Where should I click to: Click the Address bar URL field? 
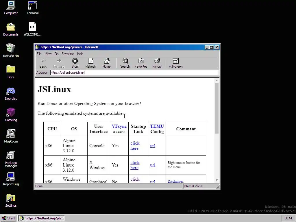(x=134, y=73)
